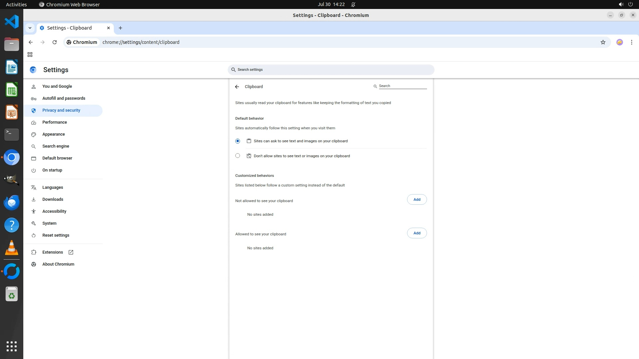
Task: Open the three-dot Chromium menu
Action: pyautogui.click(x=631, y=42)
